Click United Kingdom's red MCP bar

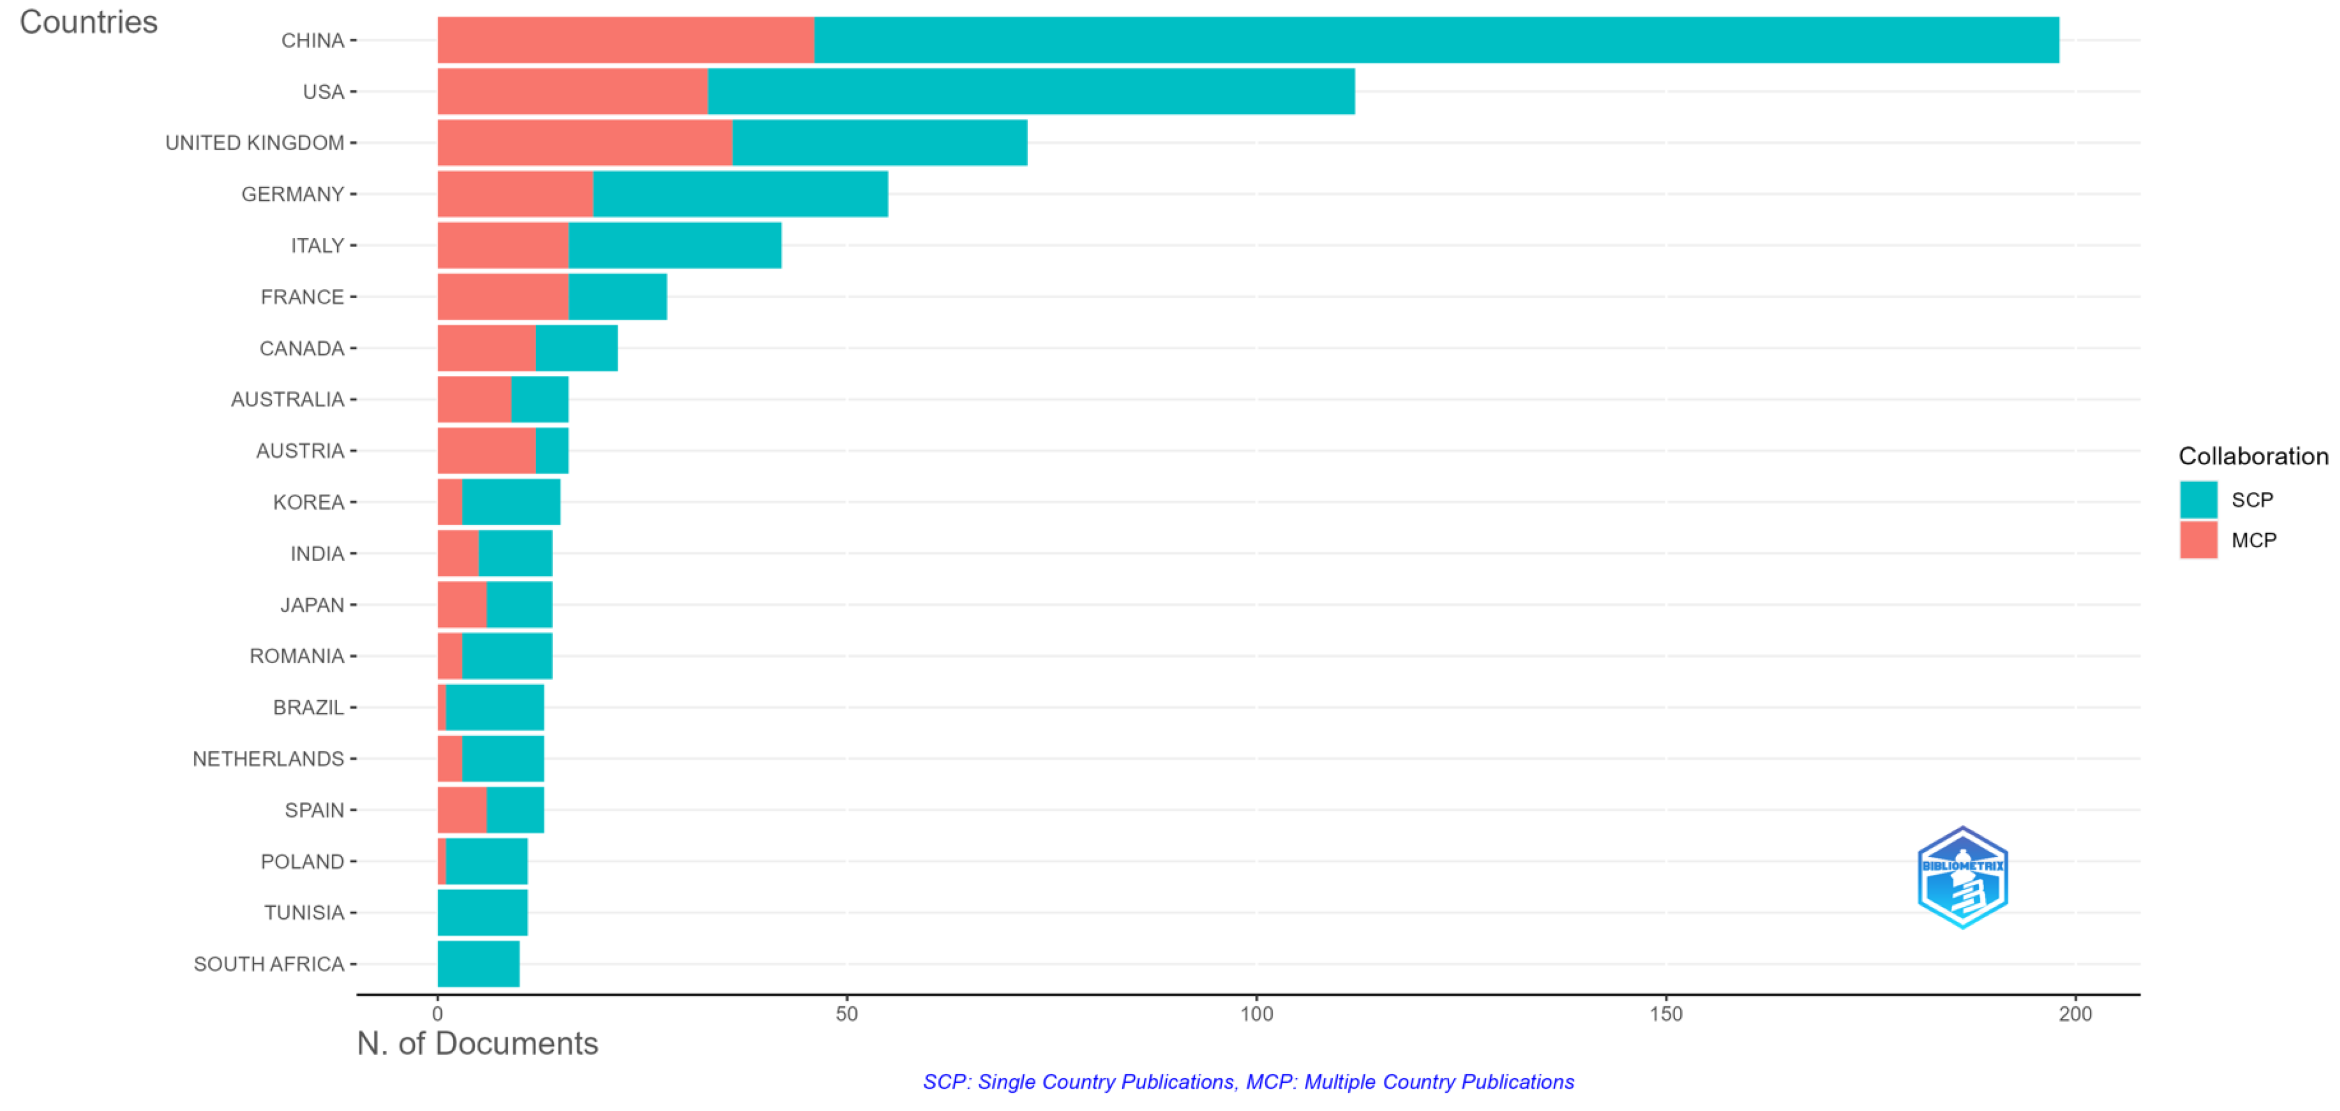[584, 142]
